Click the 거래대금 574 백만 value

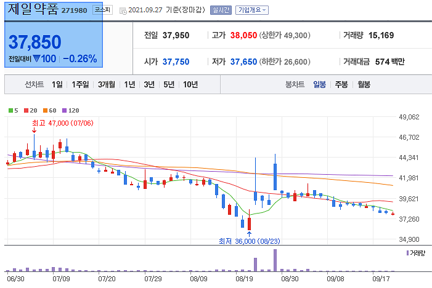390,62
